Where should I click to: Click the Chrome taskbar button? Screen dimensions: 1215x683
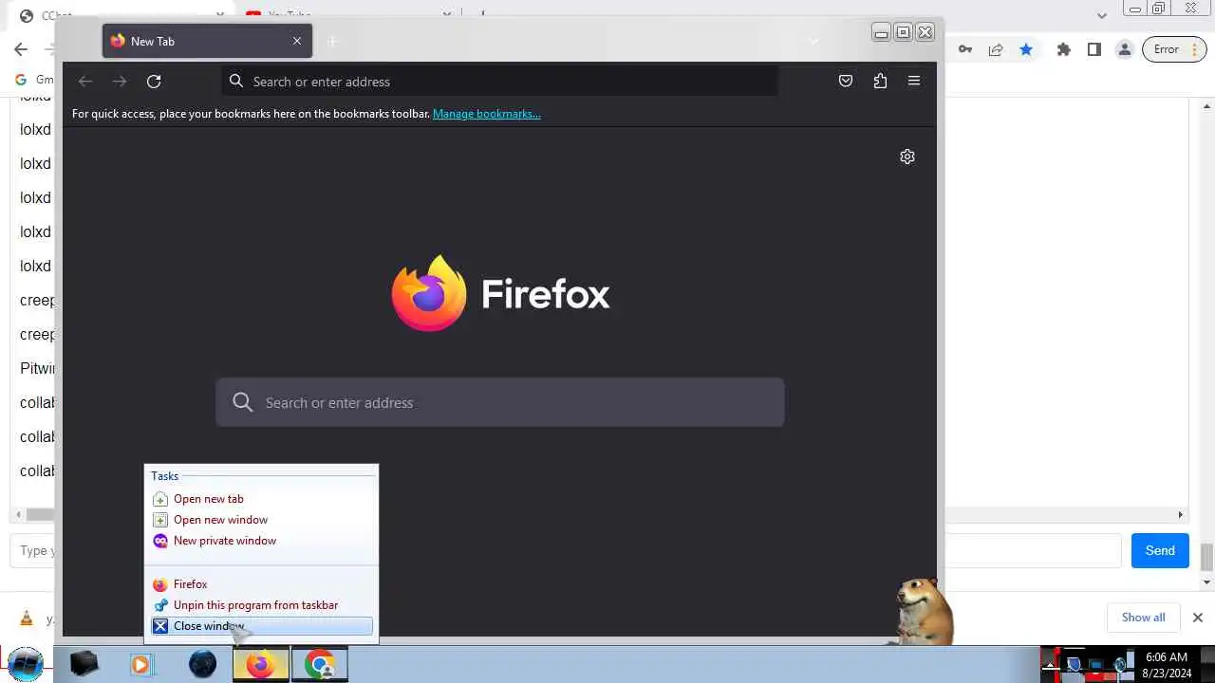[x=320, y=664]
